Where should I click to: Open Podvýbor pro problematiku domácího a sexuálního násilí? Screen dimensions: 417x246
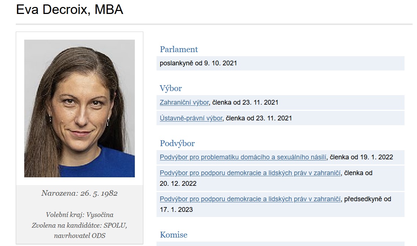pos(243,157)
